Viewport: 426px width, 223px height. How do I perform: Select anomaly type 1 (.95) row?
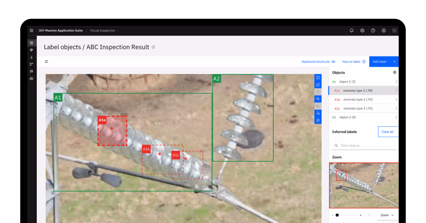[x=364, y=91]
